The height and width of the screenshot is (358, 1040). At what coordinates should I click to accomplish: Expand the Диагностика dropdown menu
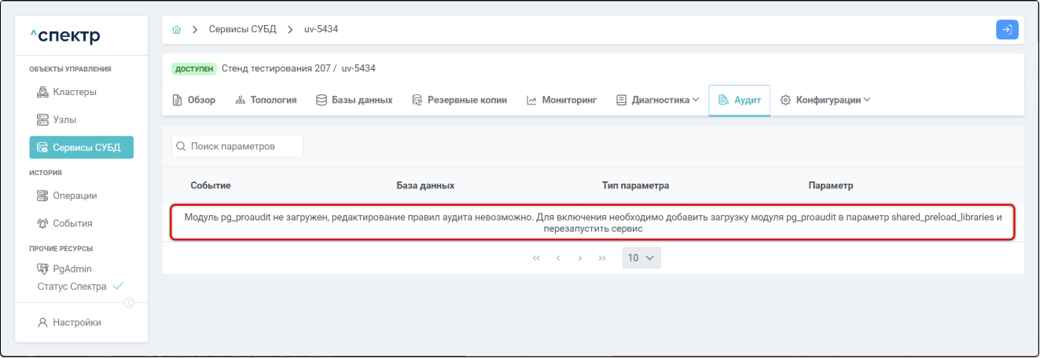coord(657,100)
